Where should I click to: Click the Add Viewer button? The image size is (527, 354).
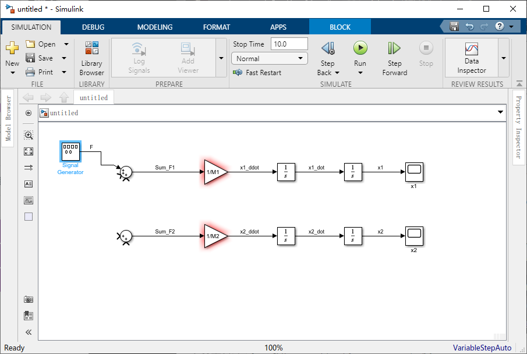(x=188, y=58)
